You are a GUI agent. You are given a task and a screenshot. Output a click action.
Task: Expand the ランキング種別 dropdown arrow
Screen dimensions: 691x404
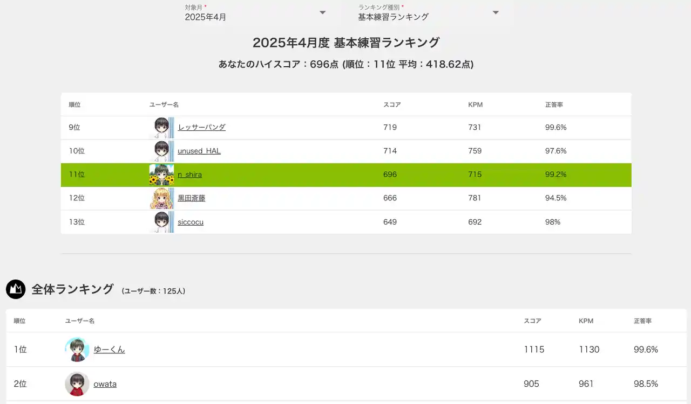click(496, 12)
